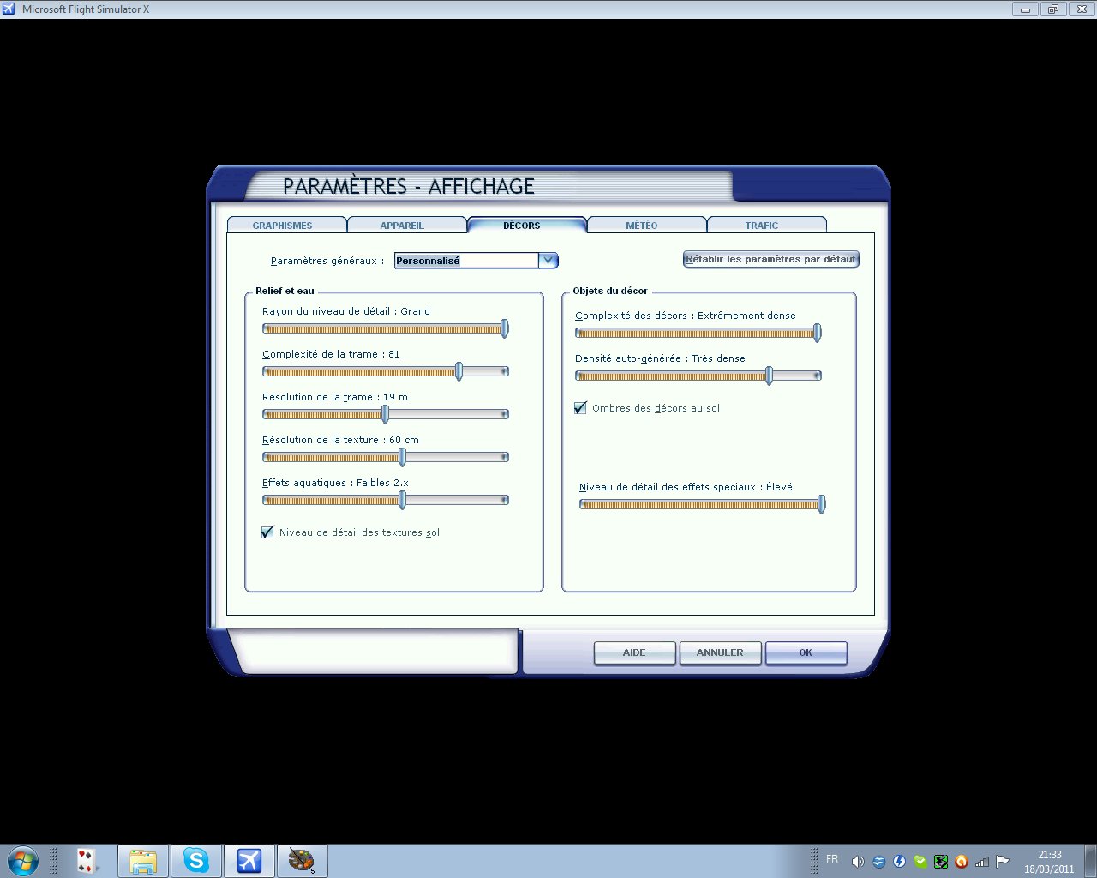This screenshot has width=1097, height=878.
Task: Restore down the Flight Simulator window
Action: point(1052,9)
